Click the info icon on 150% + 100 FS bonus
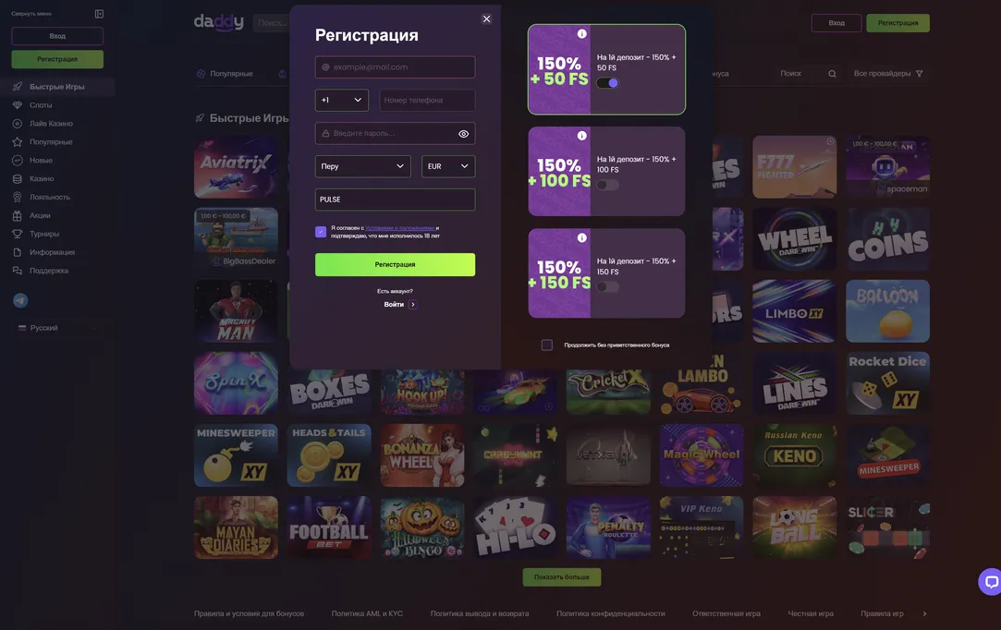Image resolution: width=1001 pixels, height=630 pixels. click(x=581, y=135)
